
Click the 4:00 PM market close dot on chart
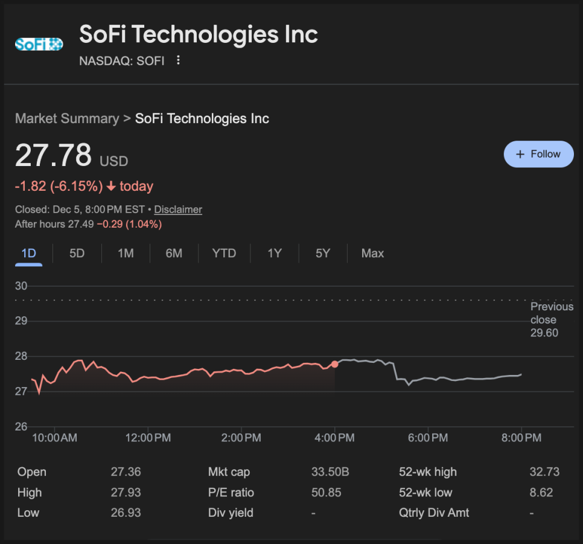(335, 364)
